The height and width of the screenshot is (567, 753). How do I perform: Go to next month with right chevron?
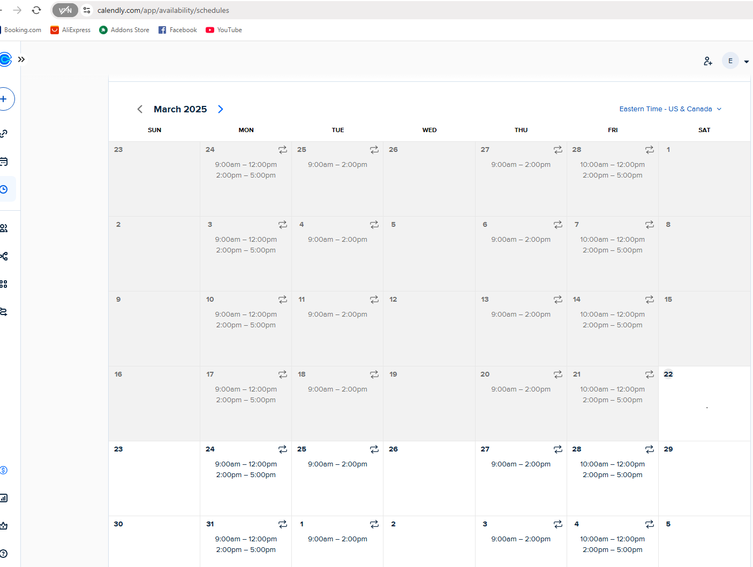point(221,109)
